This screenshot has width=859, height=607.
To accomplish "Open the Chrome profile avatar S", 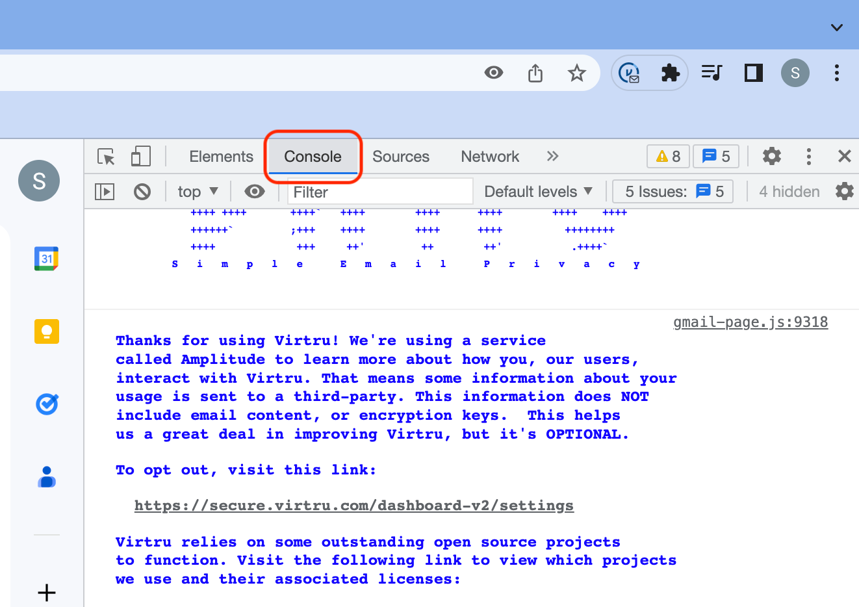I will click(795, 73).
